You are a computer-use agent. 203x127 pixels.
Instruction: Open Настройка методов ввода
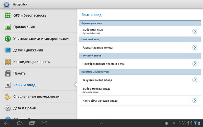click(x=140, y=101)
